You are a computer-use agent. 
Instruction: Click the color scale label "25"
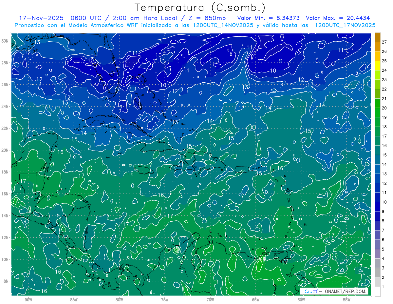point(384,61)
